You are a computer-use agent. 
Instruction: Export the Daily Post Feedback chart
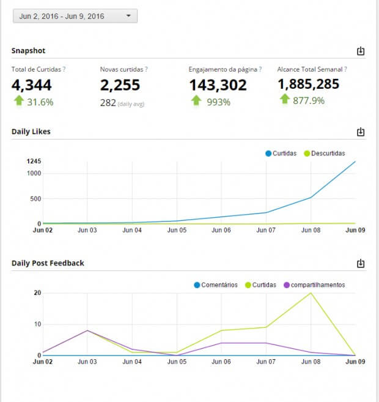click(x=361, y=263)
